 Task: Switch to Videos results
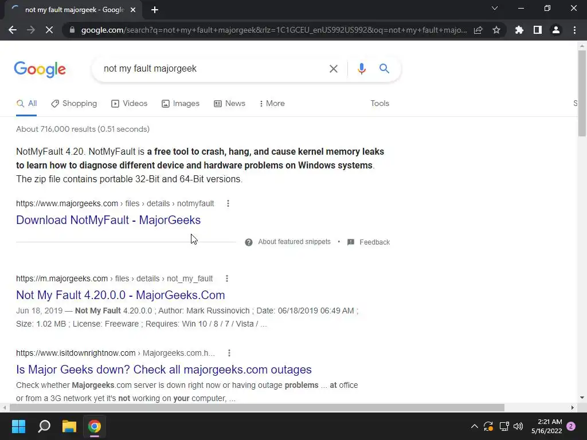(130, 104)
